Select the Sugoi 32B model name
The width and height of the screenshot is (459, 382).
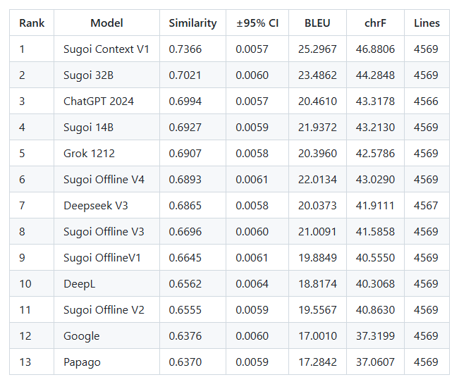pos(88,75)
